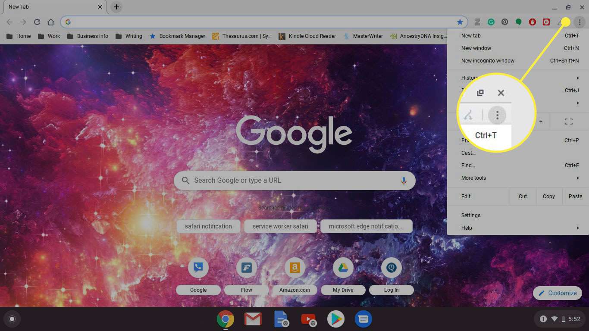Open the gray Z extension icon
589x331 pixels.
point(477,22)
